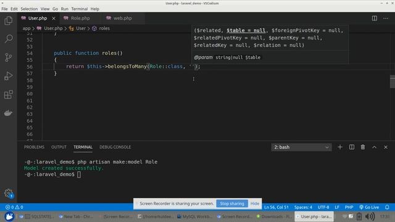This screenshot has height=222, width=395.
Task: Click Go Live in status bar
Action: tap(369, 207)
